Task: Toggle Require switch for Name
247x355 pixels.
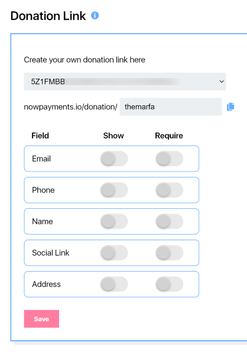Action: [x=170, y=221]
